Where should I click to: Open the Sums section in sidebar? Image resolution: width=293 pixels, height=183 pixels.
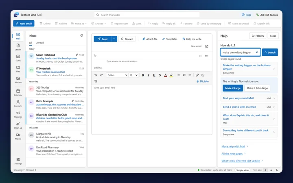pos(18,58)
